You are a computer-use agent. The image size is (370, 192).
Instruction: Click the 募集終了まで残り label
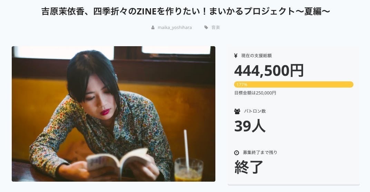coord(260,153)
